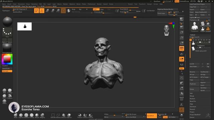Select the Rotate transform icon
The image size is (214, 120).
click(58, 11)
